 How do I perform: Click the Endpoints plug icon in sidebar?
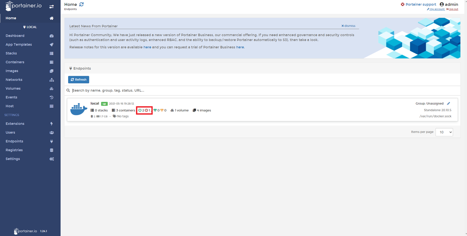pos(52,141)
